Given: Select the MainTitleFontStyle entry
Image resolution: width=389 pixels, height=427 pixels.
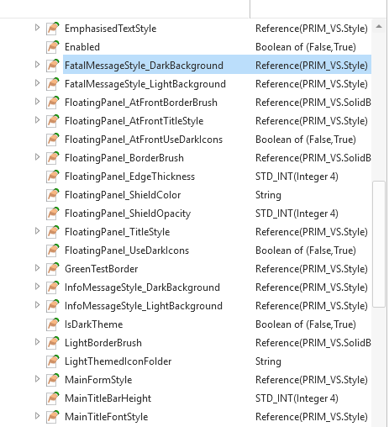Looking at the screenshot, I should (217, 417).
